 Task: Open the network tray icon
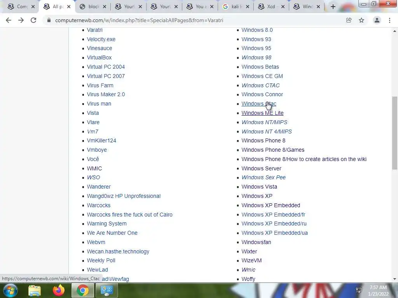359,290
